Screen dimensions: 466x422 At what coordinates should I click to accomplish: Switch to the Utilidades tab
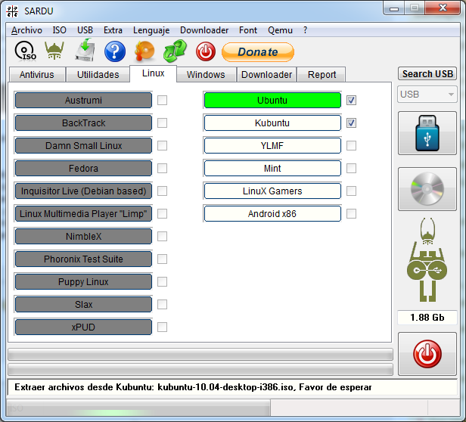98,74
